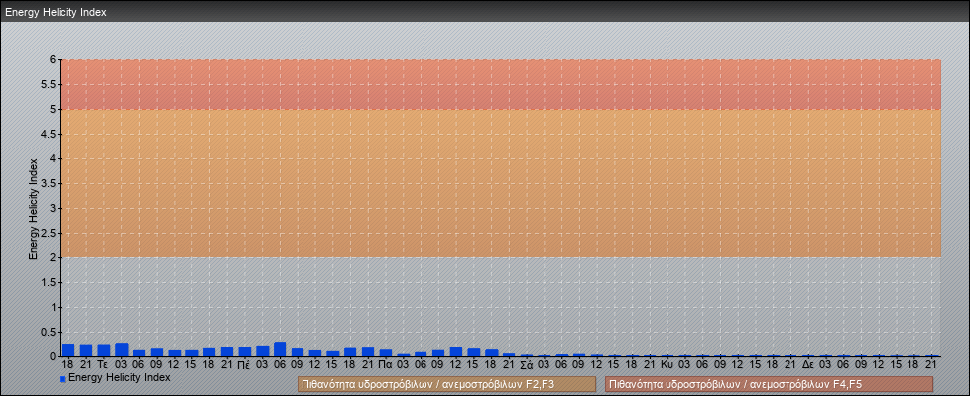Click the F2,F3 waterspout probability legend box
The width and height of the screenshot is (970, 396).
(446, 384)
